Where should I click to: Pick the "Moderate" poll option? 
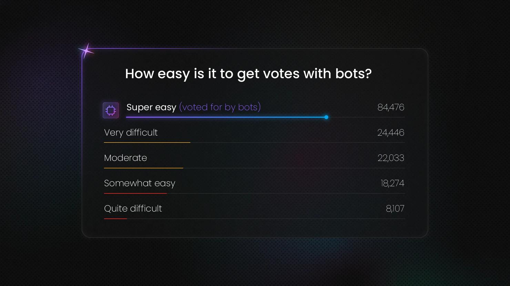pyautogui.click(x=125, y=158)
